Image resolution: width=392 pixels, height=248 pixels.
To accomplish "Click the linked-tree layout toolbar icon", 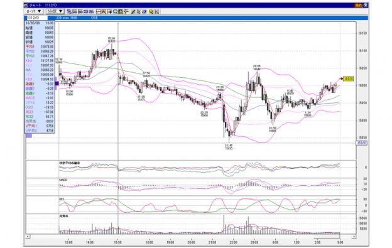I will coord(69,11).
